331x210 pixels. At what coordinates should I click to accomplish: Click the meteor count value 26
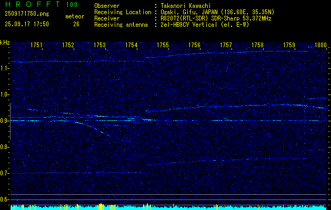point(76,24)
